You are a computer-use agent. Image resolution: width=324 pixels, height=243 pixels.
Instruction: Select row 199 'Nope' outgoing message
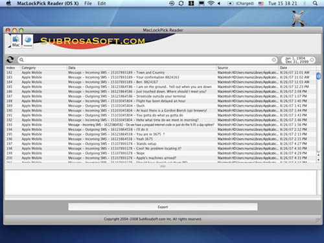(161, 153)
